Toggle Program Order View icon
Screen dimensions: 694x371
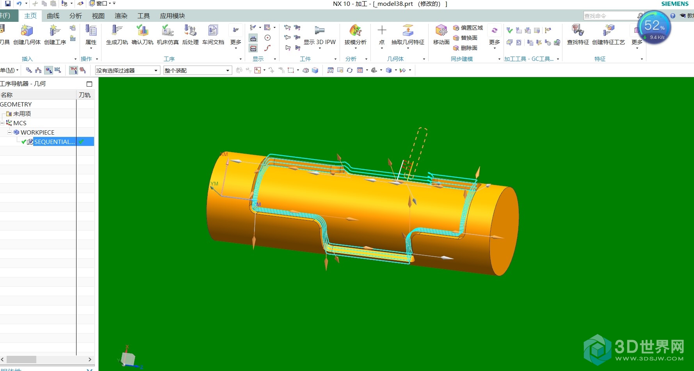29,70
